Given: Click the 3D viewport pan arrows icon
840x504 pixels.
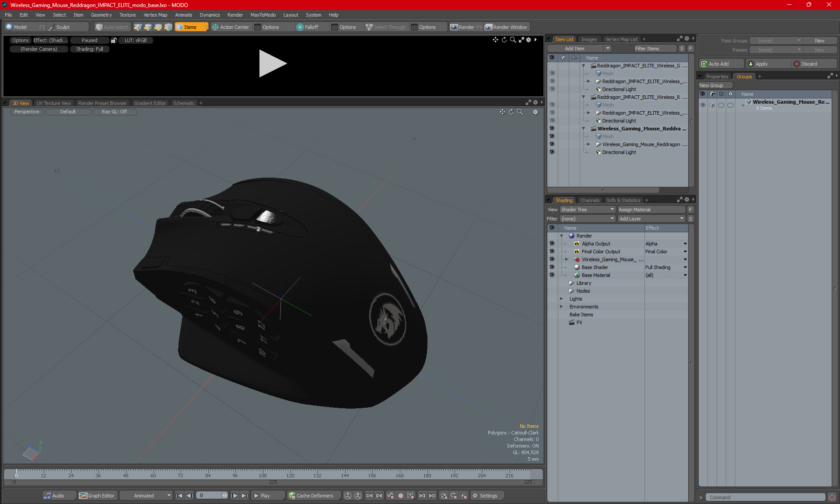Looking at the screenshot, I should (x=502, y=112).
